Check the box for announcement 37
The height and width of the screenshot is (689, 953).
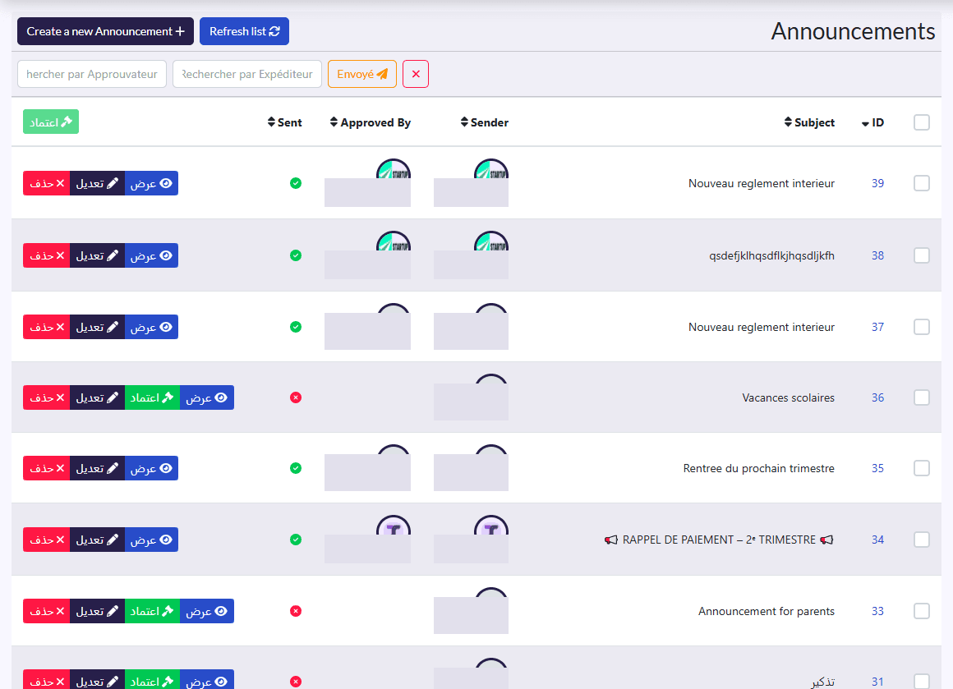coord(922,327)
